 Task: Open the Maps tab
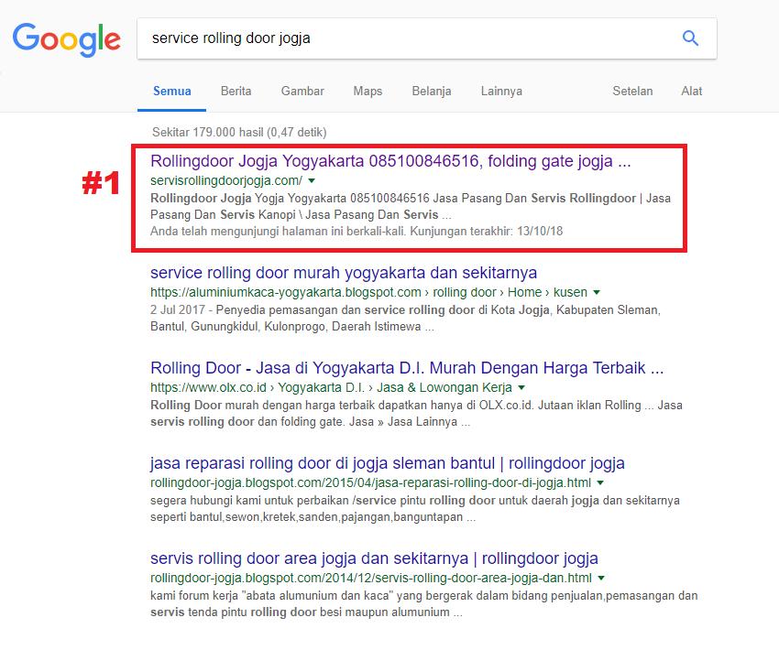point(368,92)
